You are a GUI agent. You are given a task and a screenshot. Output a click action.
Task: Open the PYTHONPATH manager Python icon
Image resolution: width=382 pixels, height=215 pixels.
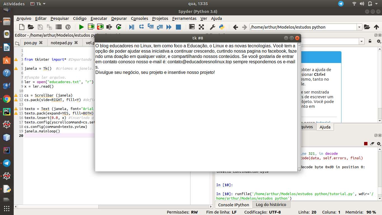(222, 27)
